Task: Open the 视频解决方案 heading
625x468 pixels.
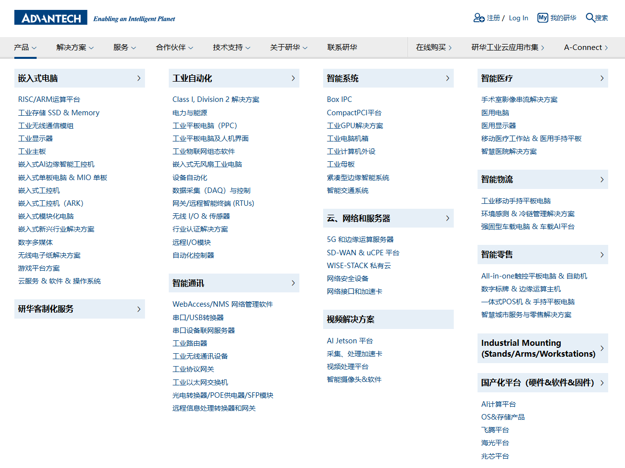Action: point(388,320)
